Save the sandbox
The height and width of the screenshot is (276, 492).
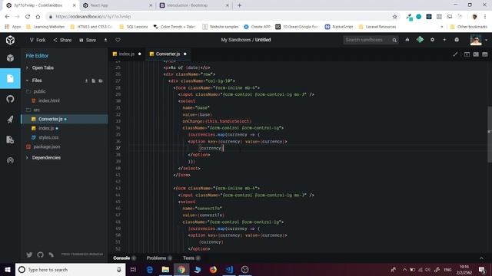point(88,40)
